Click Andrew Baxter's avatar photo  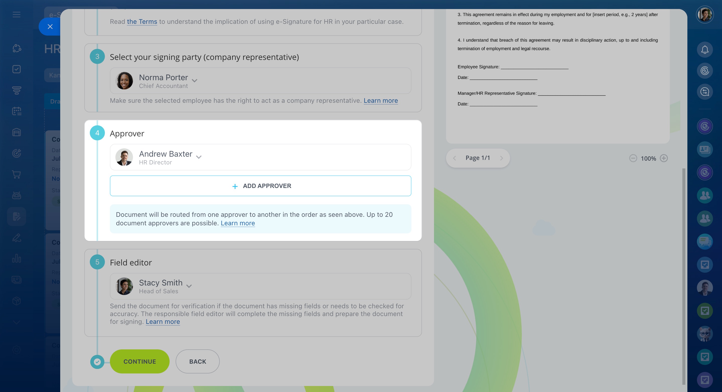click(124, 157)
